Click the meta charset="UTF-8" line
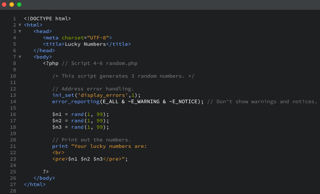The image size is (320, 194). 77,38
